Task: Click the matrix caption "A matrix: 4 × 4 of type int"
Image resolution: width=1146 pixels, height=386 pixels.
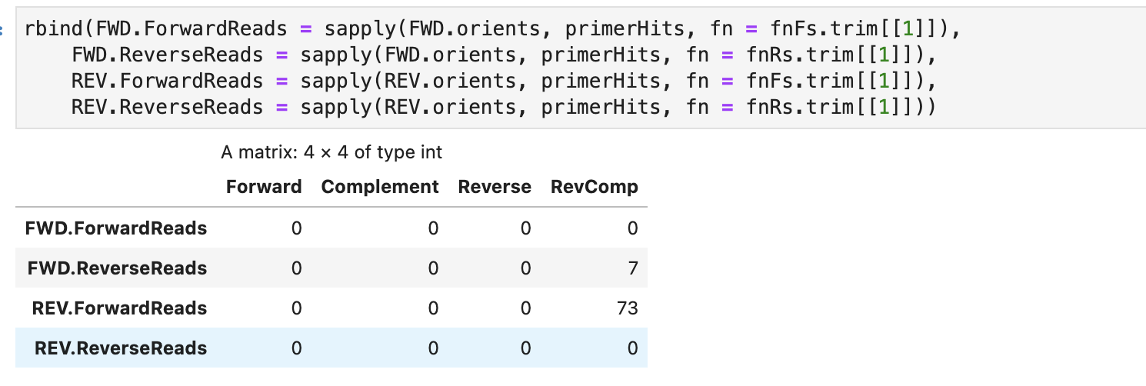Action: (331, 152)
